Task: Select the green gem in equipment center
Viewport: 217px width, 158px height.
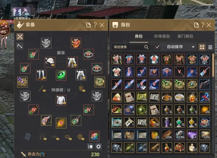Action: tap(61, 75)
